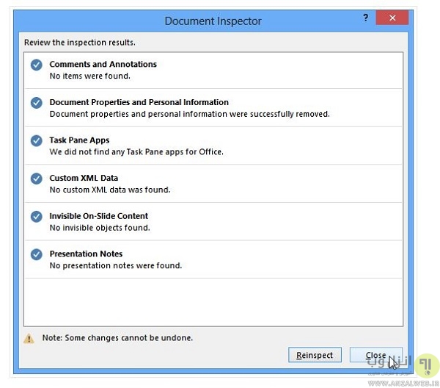The height and width of the screenshot is (388, 440).
Task: Select the Invisible On-Slide Content heading
Action: [98, 216]
